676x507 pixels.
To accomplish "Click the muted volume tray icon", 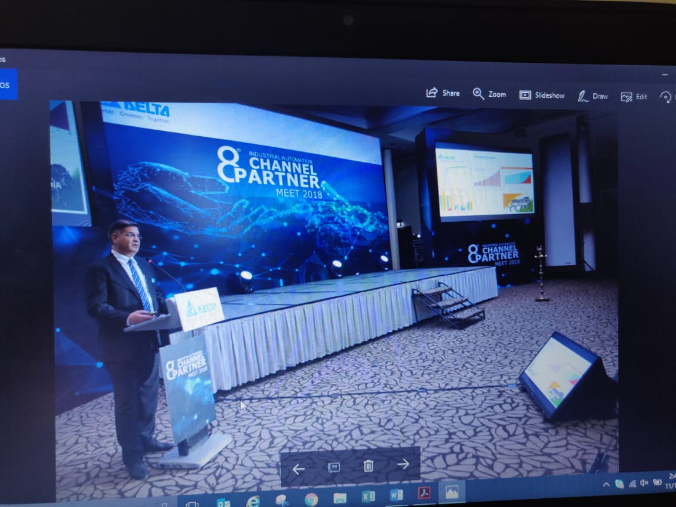I will [x=644, y=482].
